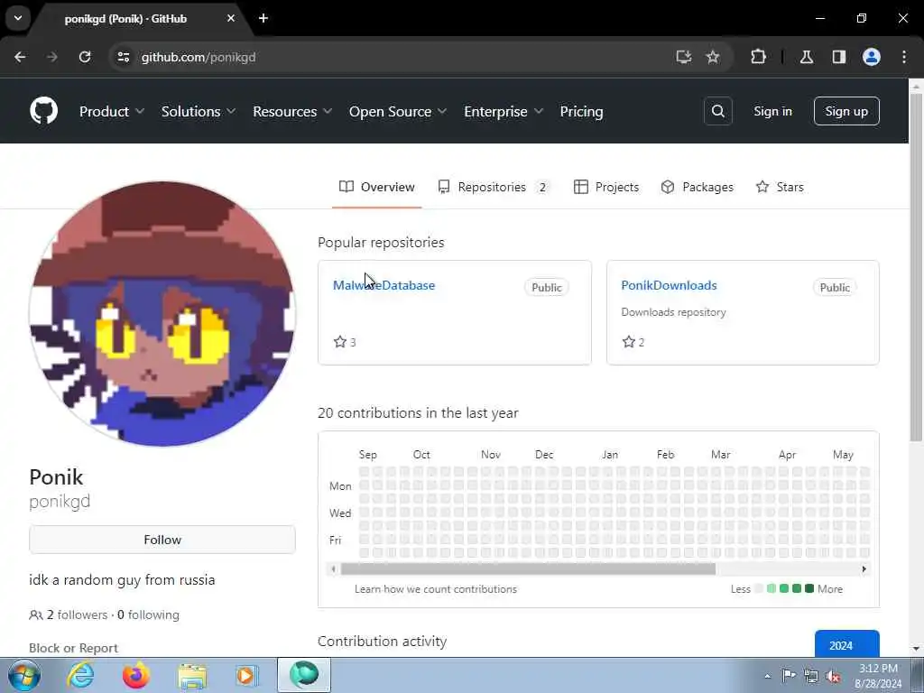This screenshot has height=693, width=924.
Task: Open the tab search dropdown arrow
Action: (18, 18)
